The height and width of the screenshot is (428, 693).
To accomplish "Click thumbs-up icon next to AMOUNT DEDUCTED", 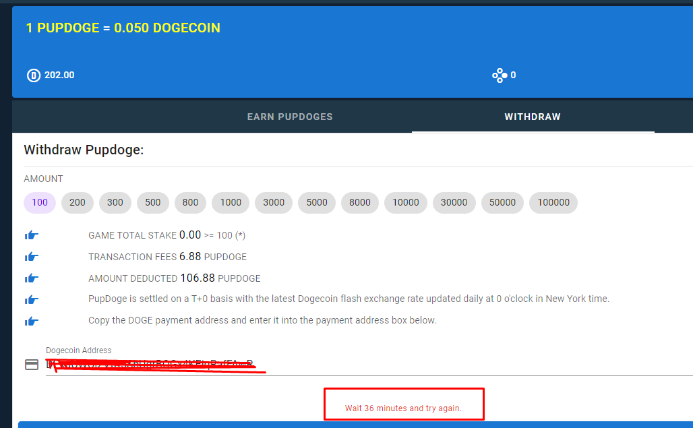I will [32, 278].
